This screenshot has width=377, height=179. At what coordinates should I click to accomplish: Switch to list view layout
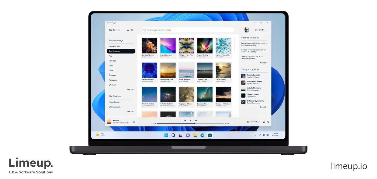pyautogui.click(x=128, y=30)
